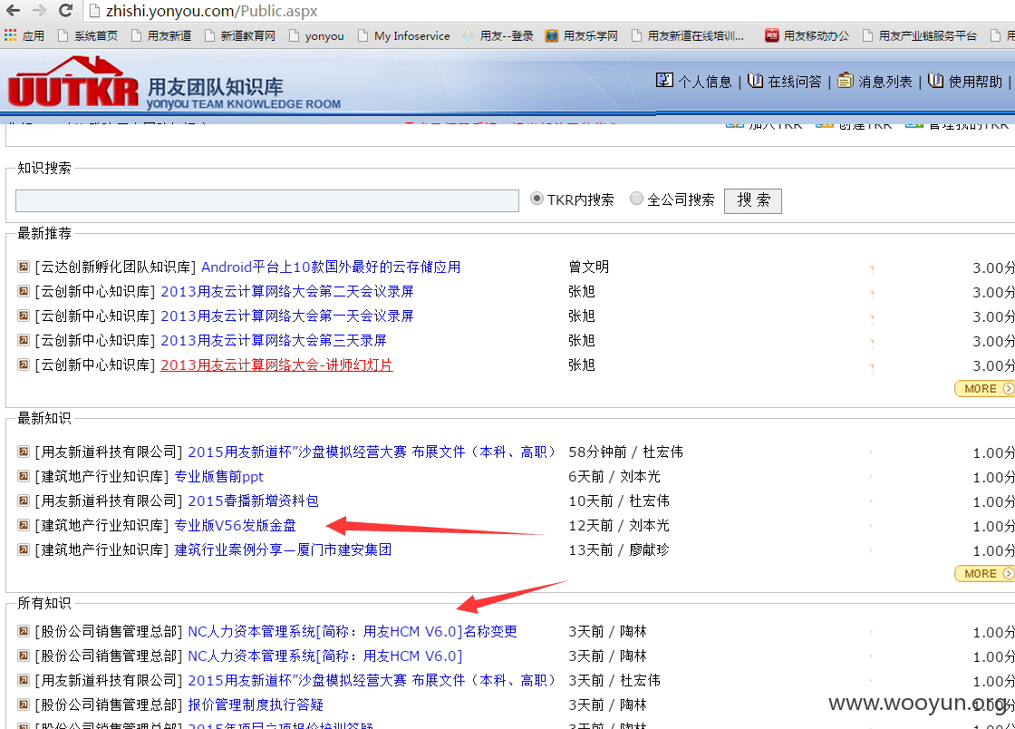Open the 用友乐学网 bookmark

(581, 35)
